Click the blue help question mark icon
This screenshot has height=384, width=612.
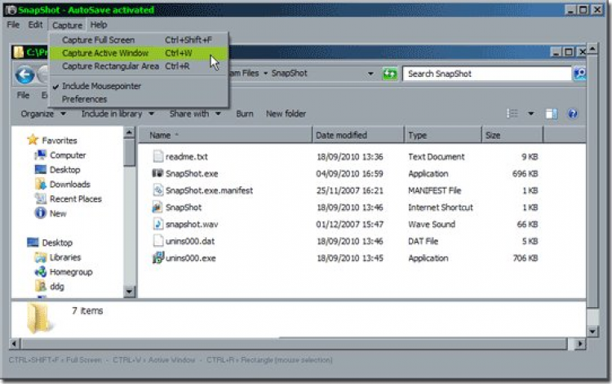click(573, 114)
